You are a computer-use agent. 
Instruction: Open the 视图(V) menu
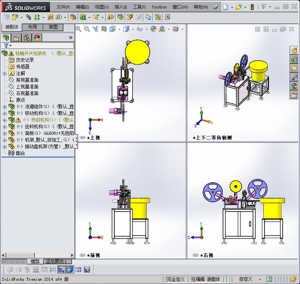click(102, 7)
